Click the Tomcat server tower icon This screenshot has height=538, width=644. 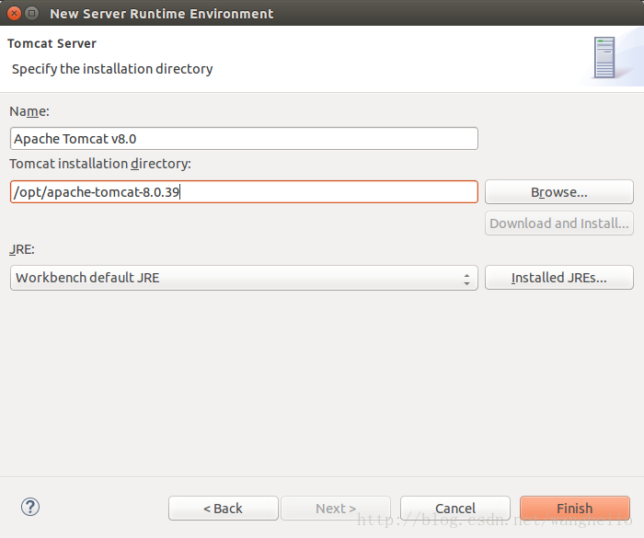[x=604, y=58]
